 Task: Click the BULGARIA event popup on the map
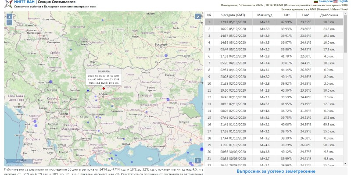(x=104, y=77)
